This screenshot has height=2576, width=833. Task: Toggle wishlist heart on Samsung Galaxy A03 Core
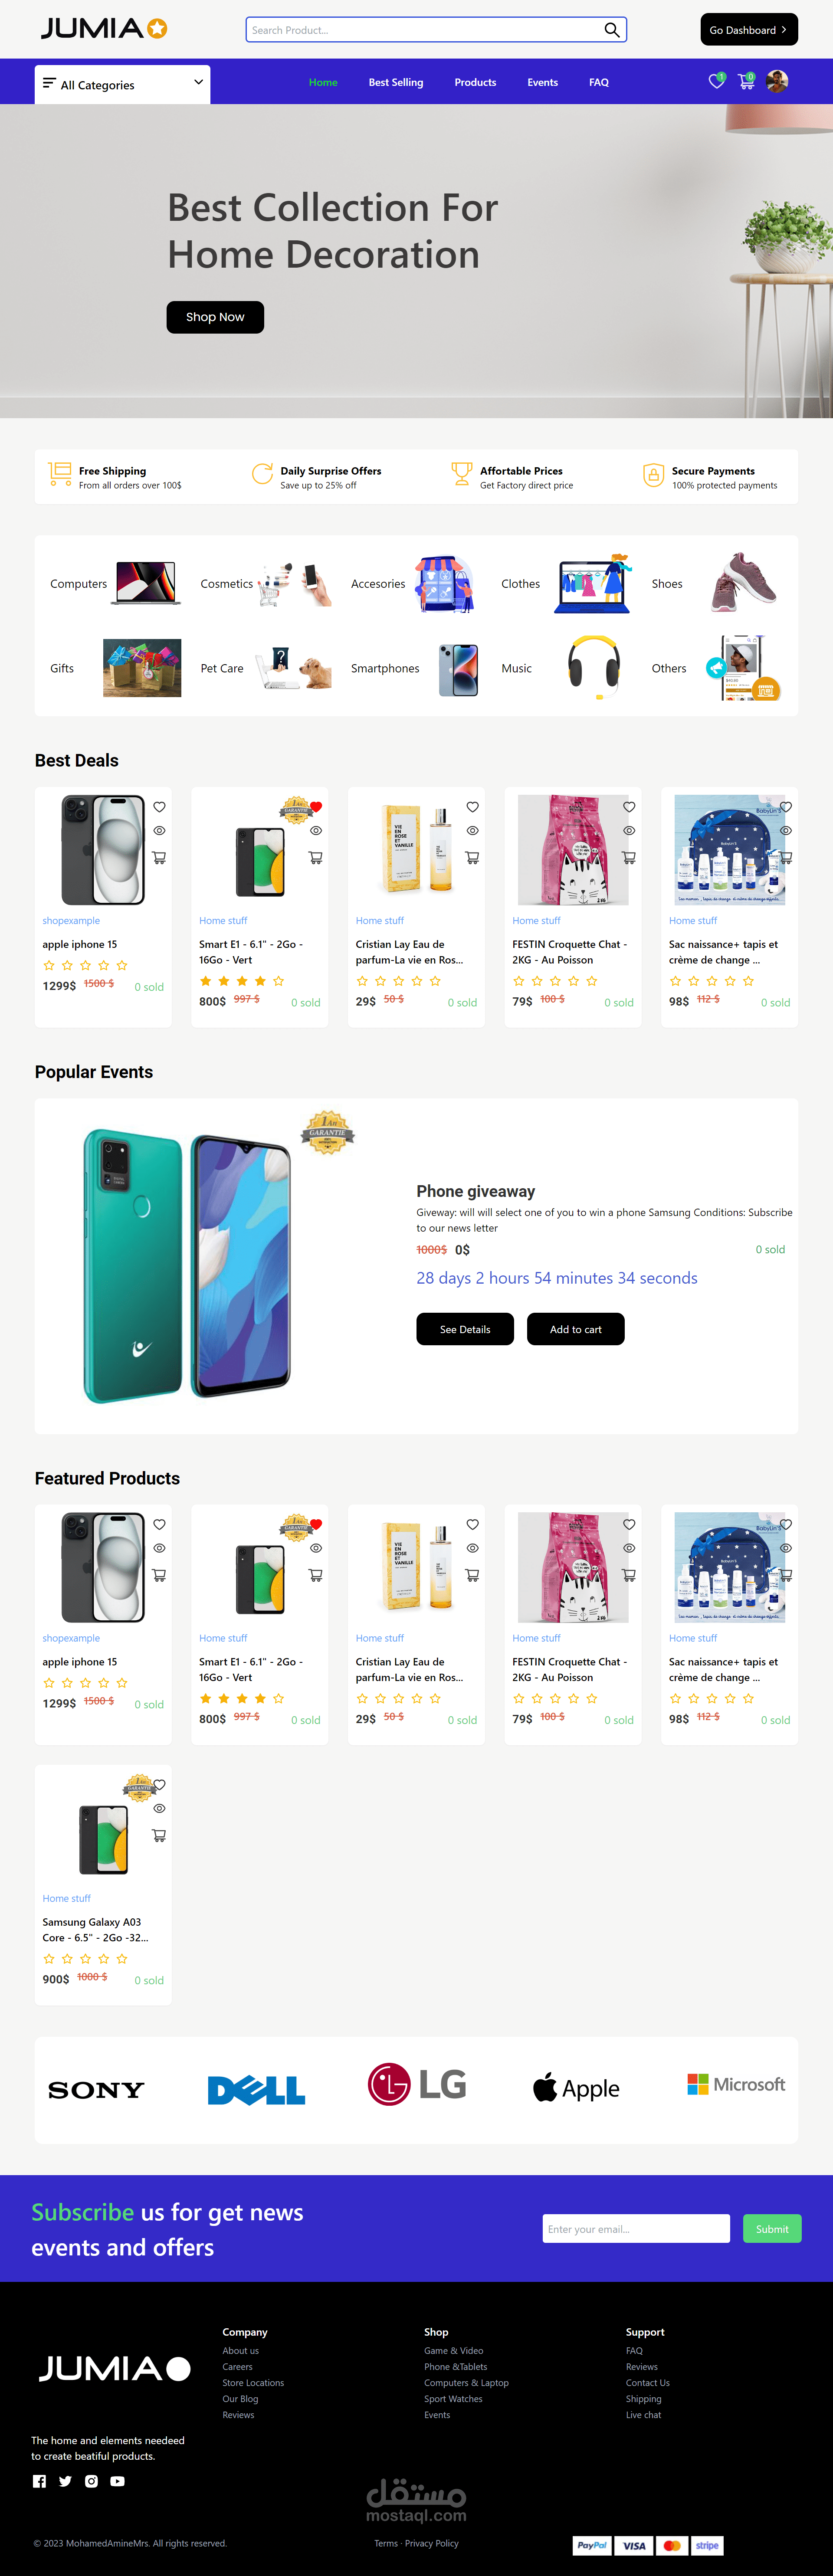[159, 1785]
